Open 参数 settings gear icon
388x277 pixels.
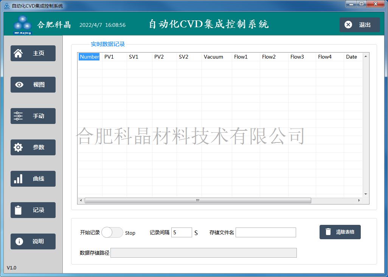click(x=18, y=147)
